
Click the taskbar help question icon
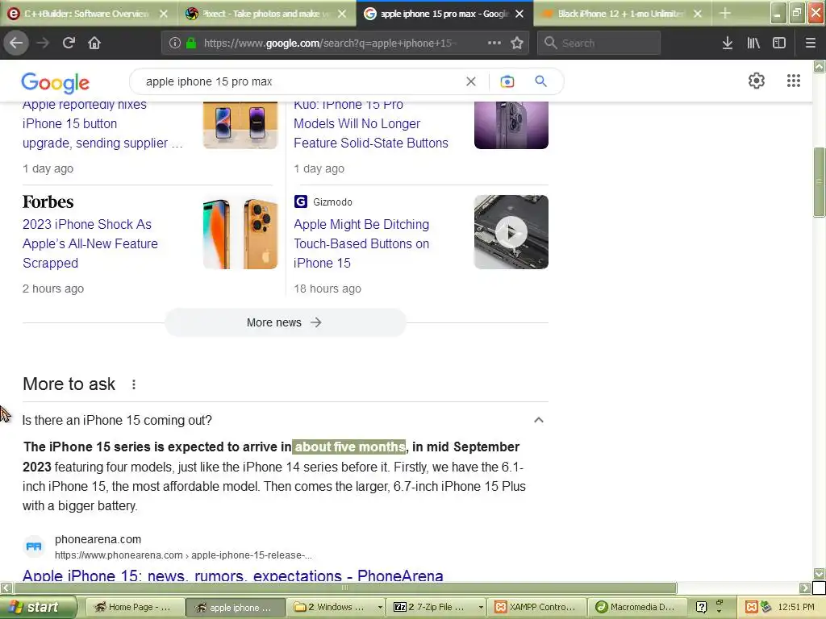point(701,607)
